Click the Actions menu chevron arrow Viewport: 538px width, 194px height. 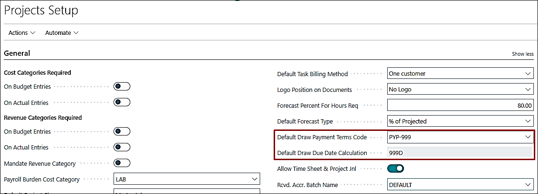33,33
